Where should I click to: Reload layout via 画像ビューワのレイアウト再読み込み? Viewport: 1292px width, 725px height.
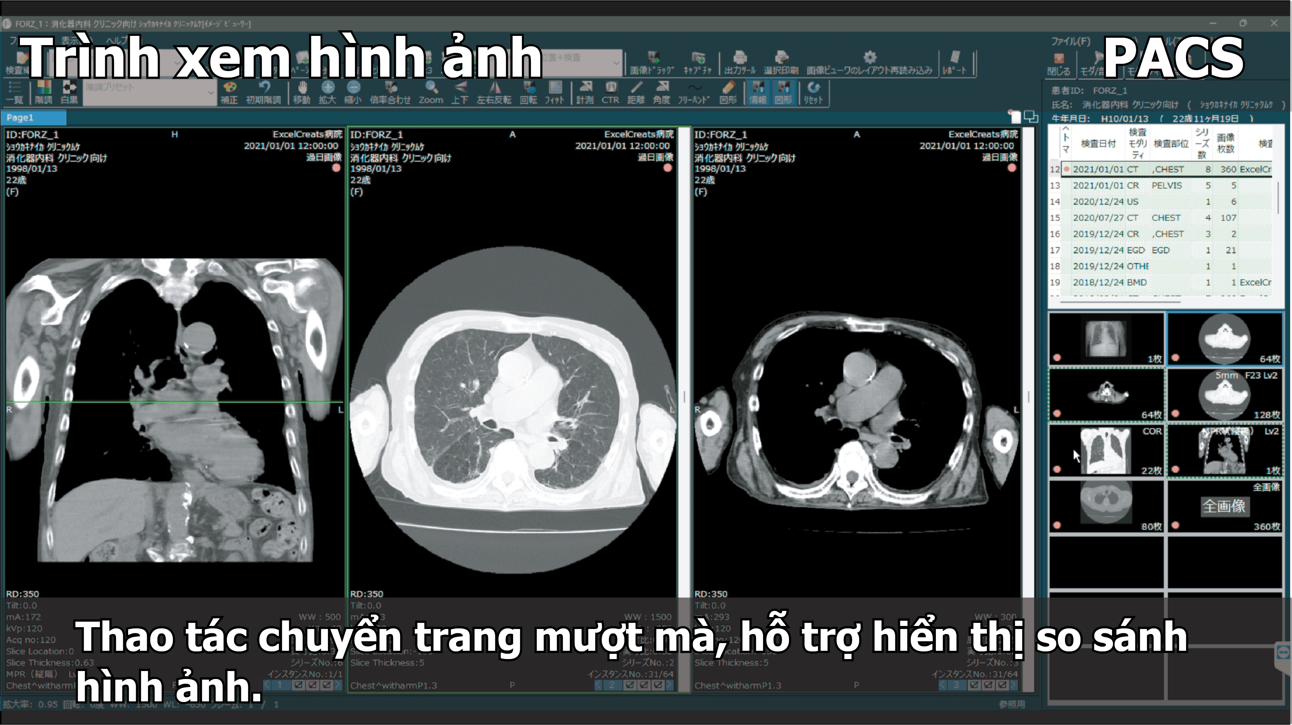[x=870, y=63]
